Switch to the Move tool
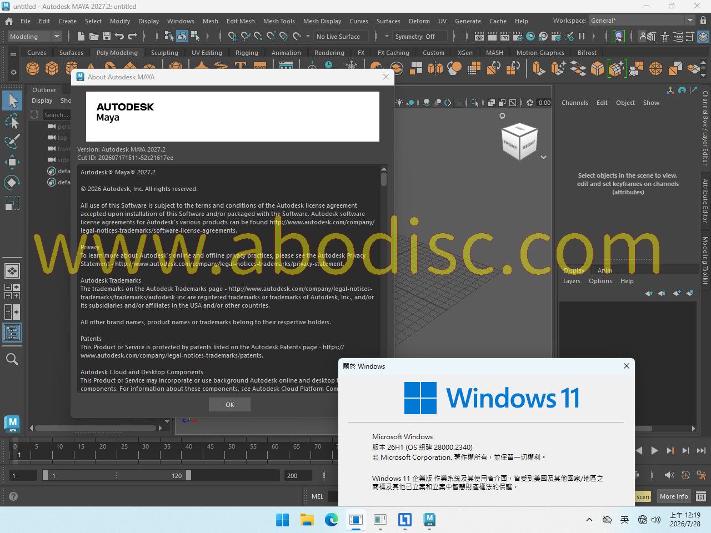 click(x=12, y=162)
